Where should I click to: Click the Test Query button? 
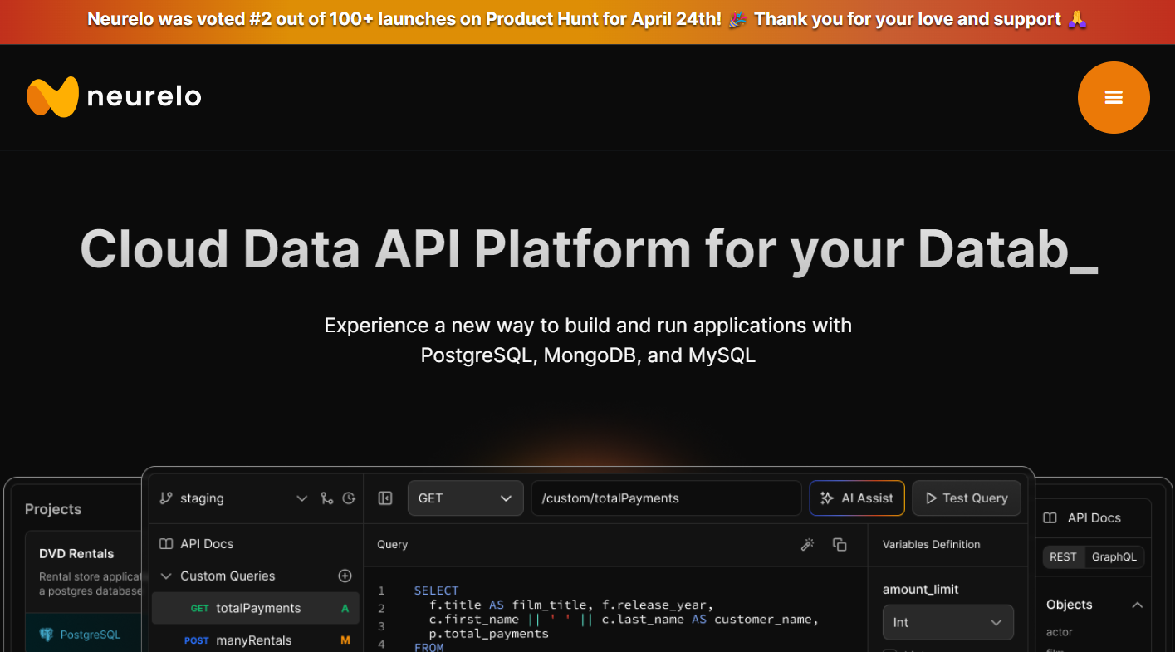(x=966, y=498)
